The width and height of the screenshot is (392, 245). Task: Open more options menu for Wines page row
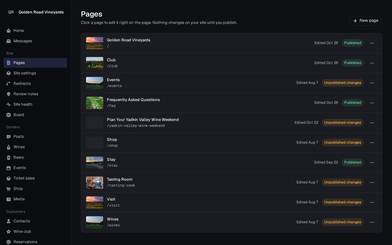(372, 222)
